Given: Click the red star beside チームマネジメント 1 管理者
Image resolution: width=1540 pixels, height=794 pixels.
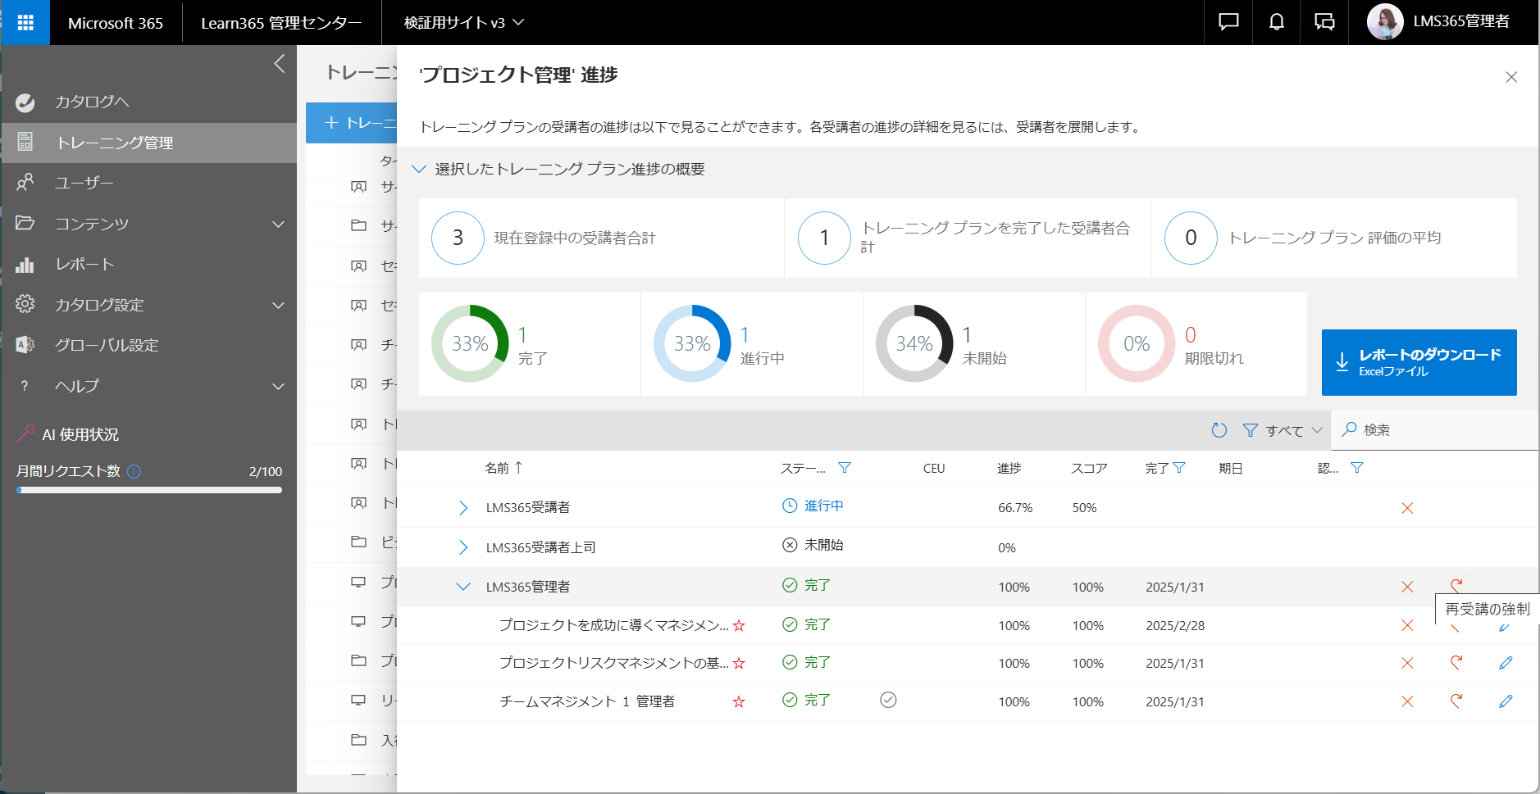Looking at the screenshot, I should pos(739,701).
